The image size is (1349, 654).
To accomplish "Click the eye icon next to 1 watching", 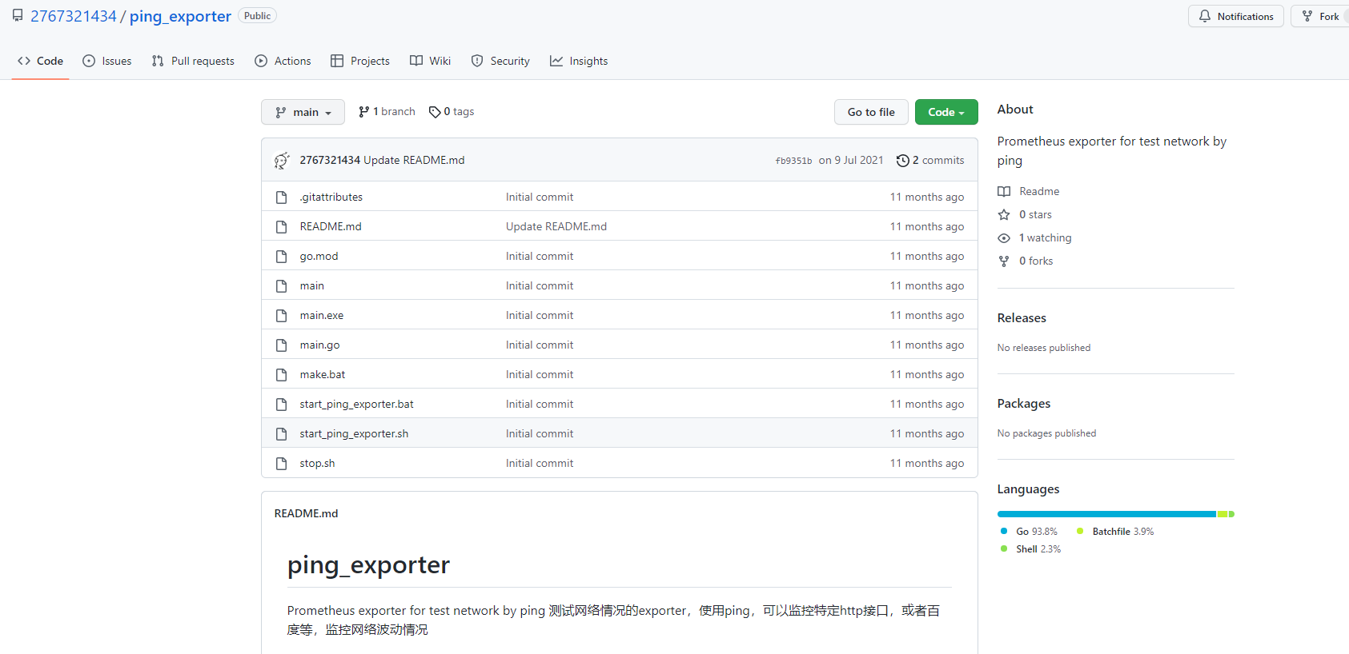I will pos(1004,238).
